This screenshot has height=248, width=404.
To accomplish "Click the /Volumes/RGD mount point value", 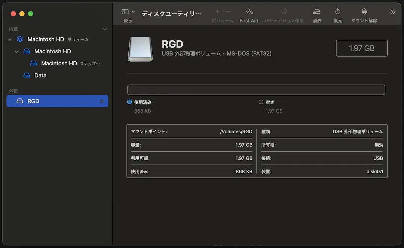I will click(x=236, y=132).
